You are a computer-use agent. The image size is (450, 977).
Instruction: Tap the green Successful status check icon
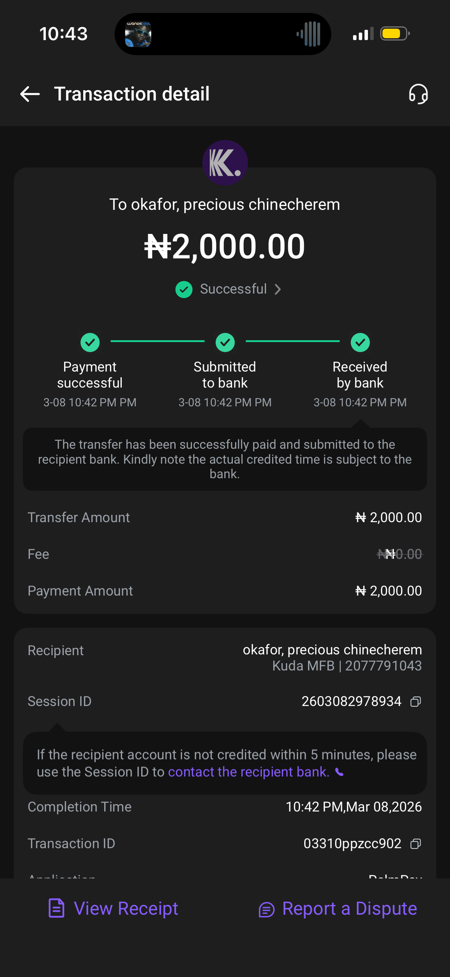tap(184, 289)
